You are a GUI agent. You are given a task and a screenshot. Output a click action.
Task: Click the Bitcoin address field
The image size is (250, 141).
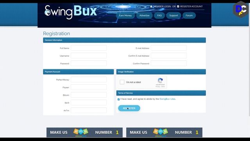coord(89,95)
